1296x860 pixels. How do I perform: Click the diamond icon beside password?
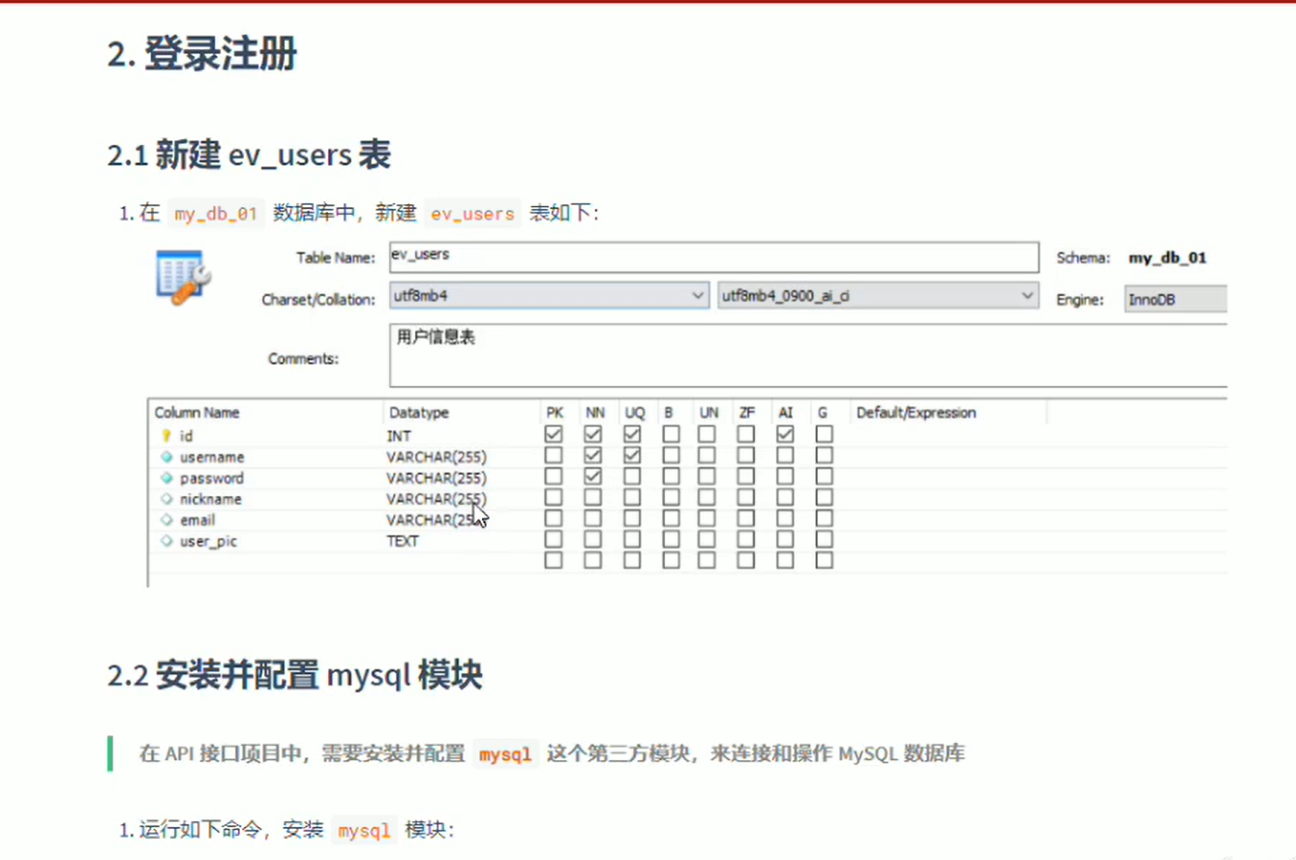point(166,478)
